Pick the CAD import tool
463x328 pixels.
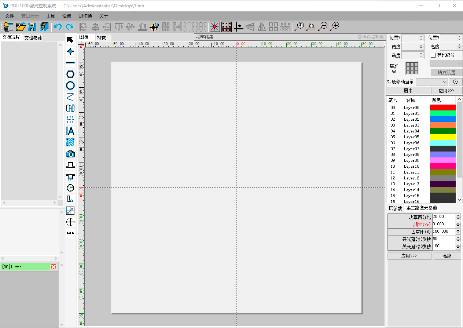point(70,108)
